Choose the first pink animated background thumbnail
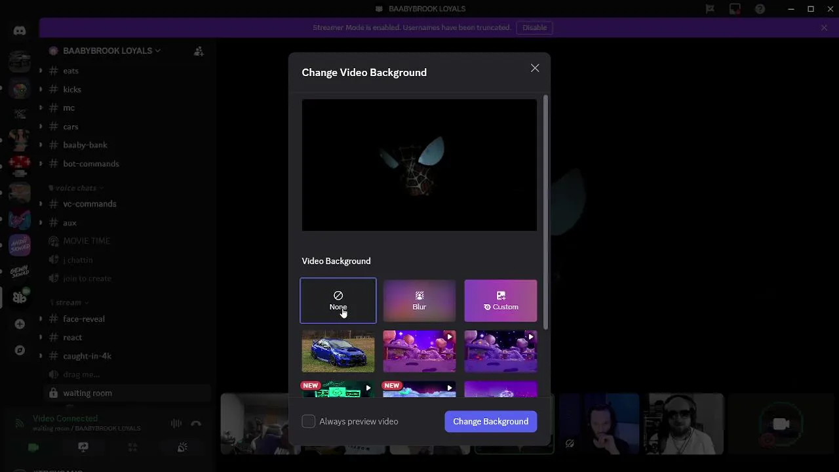Image resolution: width=839 pixels, height=472 pixels. click(419, 351)
